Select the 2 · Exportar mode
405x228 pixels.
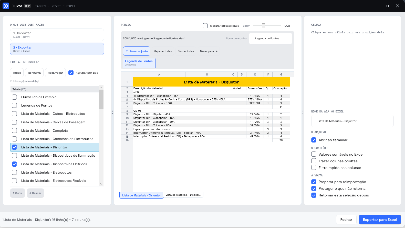click(x=57, y=49)
